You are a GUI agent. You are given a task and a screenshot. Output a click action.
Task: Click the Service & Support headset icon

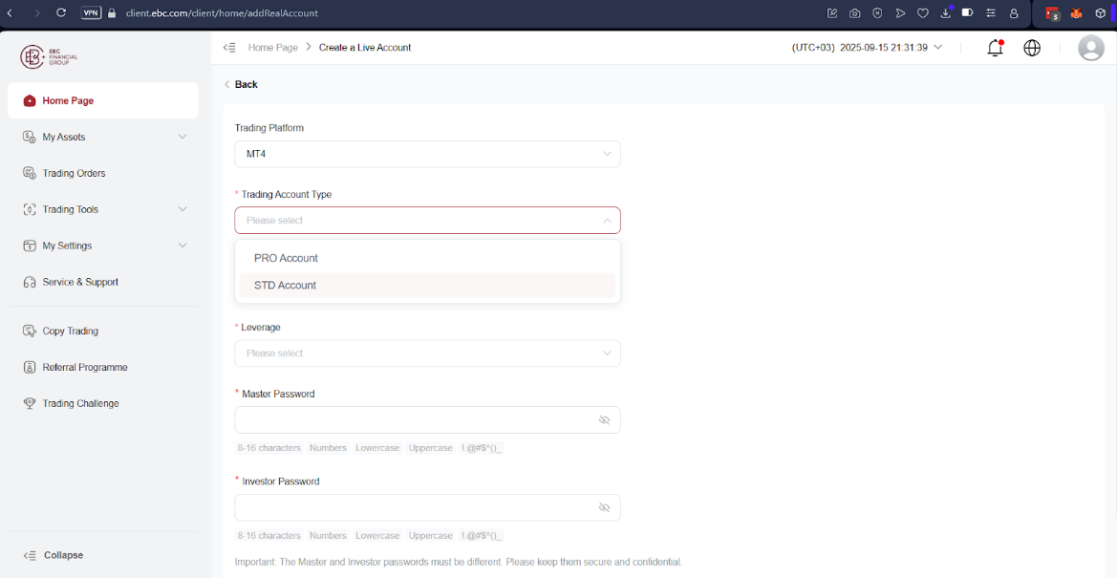pos(30,282)
